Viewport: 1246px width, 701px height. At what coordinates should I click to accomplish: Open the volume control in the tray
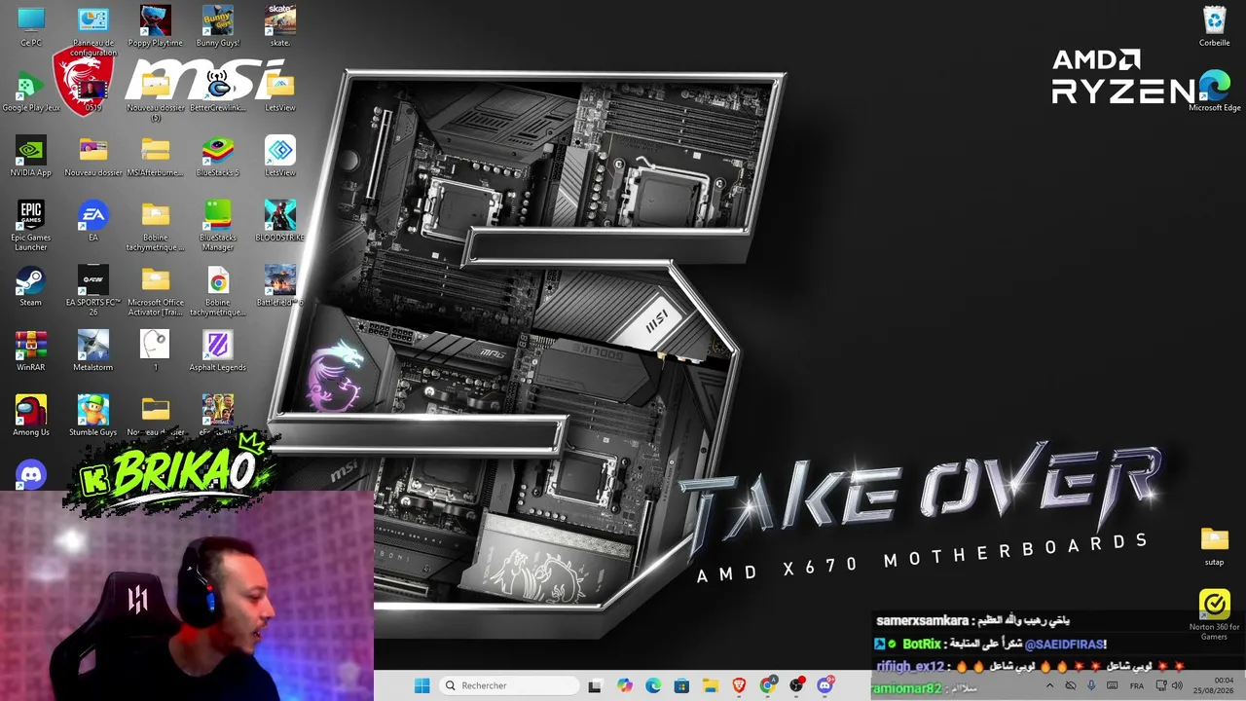[1177, 685]
